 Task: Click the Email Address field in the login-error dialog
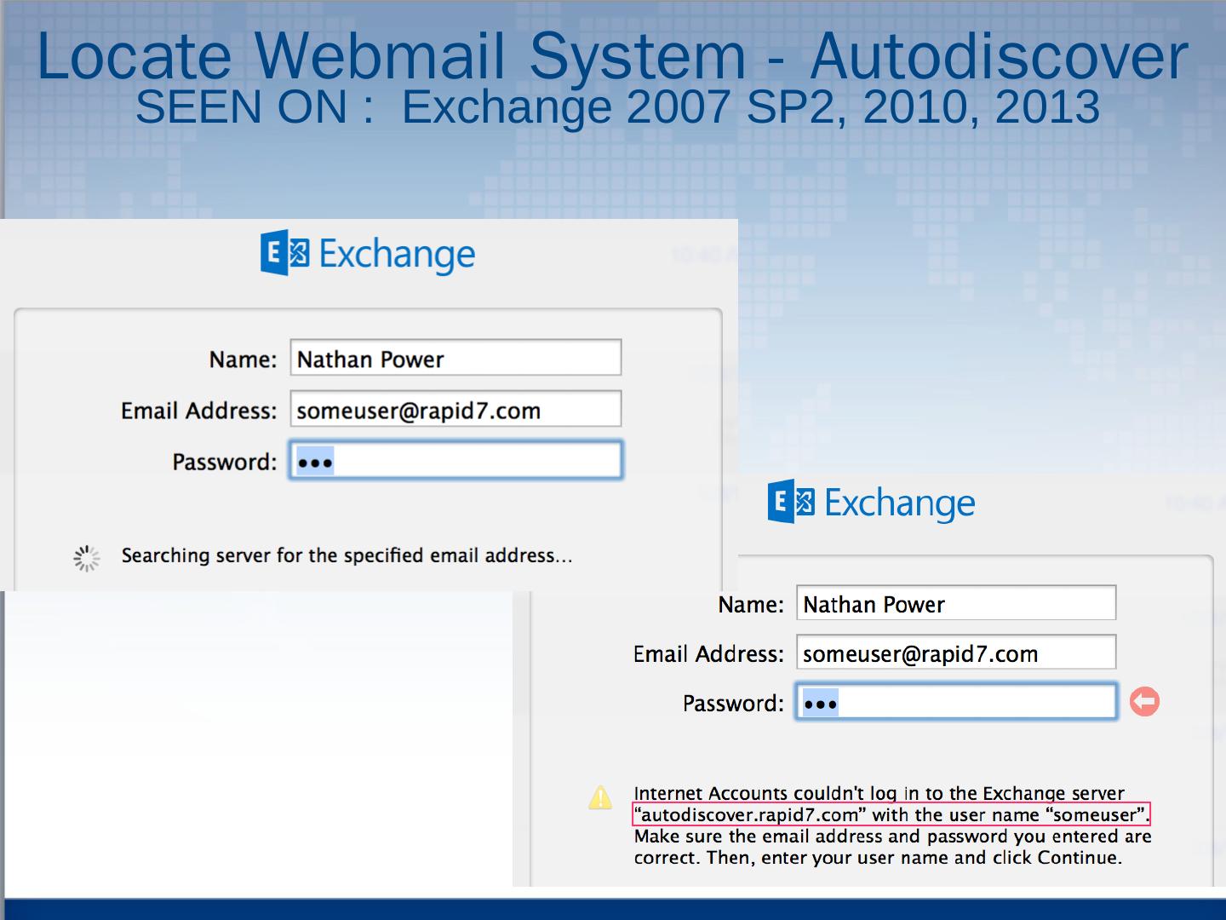pyautogui.click(x=956, y=653)
